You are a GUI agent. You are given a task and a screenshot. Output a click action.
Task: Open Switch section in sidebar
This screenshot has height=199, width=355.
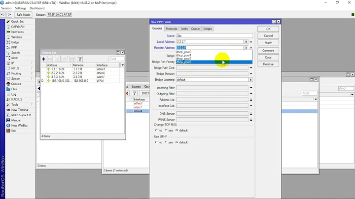tap(15, 53)
